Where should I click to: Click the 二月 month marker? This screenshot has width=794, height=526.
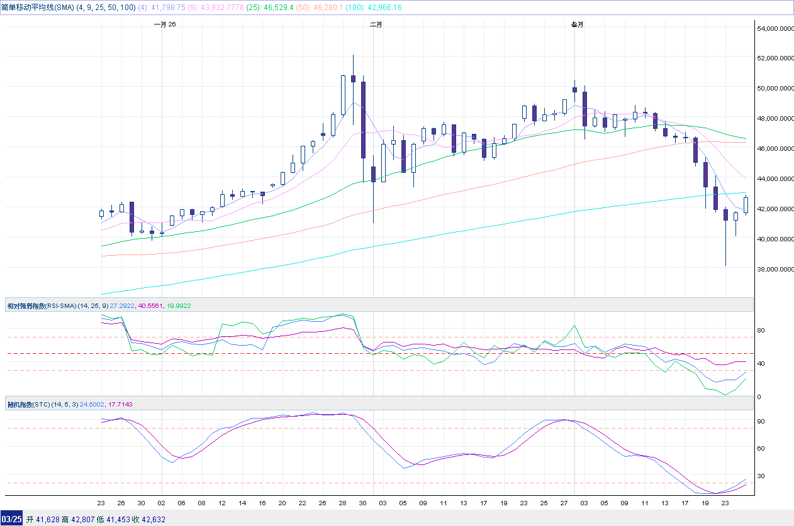(376, 25)
